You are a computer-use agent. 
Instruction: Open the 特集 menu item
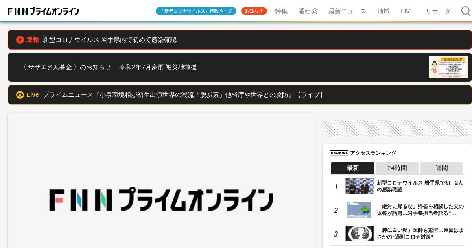point(281,11)
